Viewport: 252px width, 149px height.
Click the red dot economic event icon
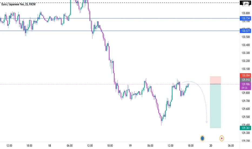[222, 138]
